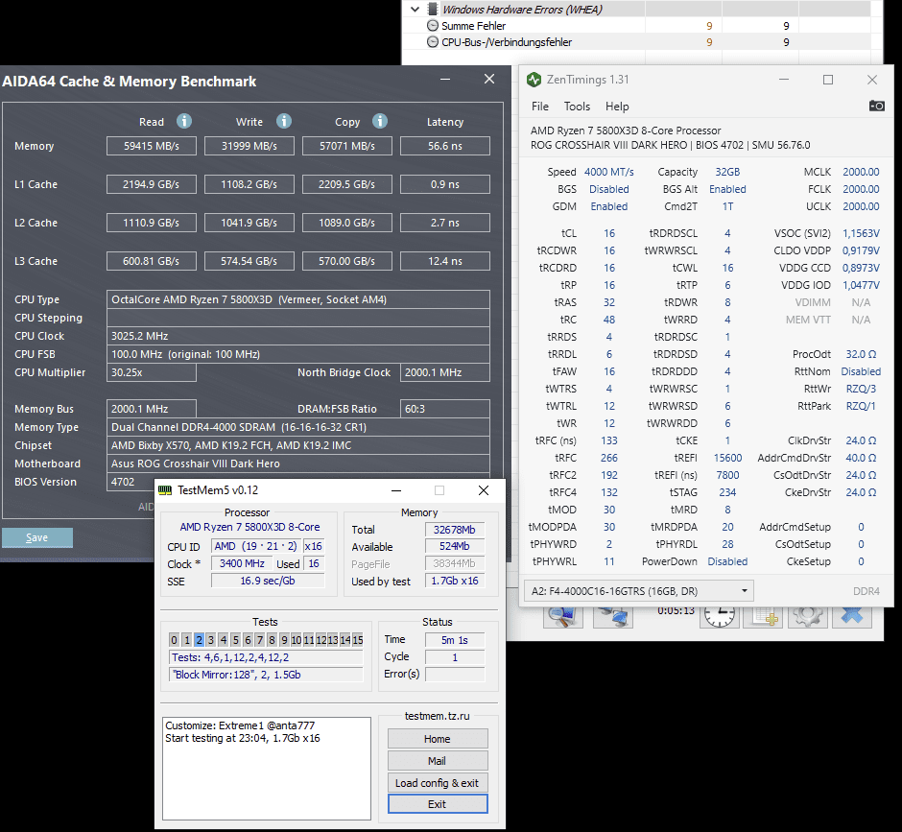Open the Tools menu in ZenTimings
902x832 pixels.
(577, 107)
